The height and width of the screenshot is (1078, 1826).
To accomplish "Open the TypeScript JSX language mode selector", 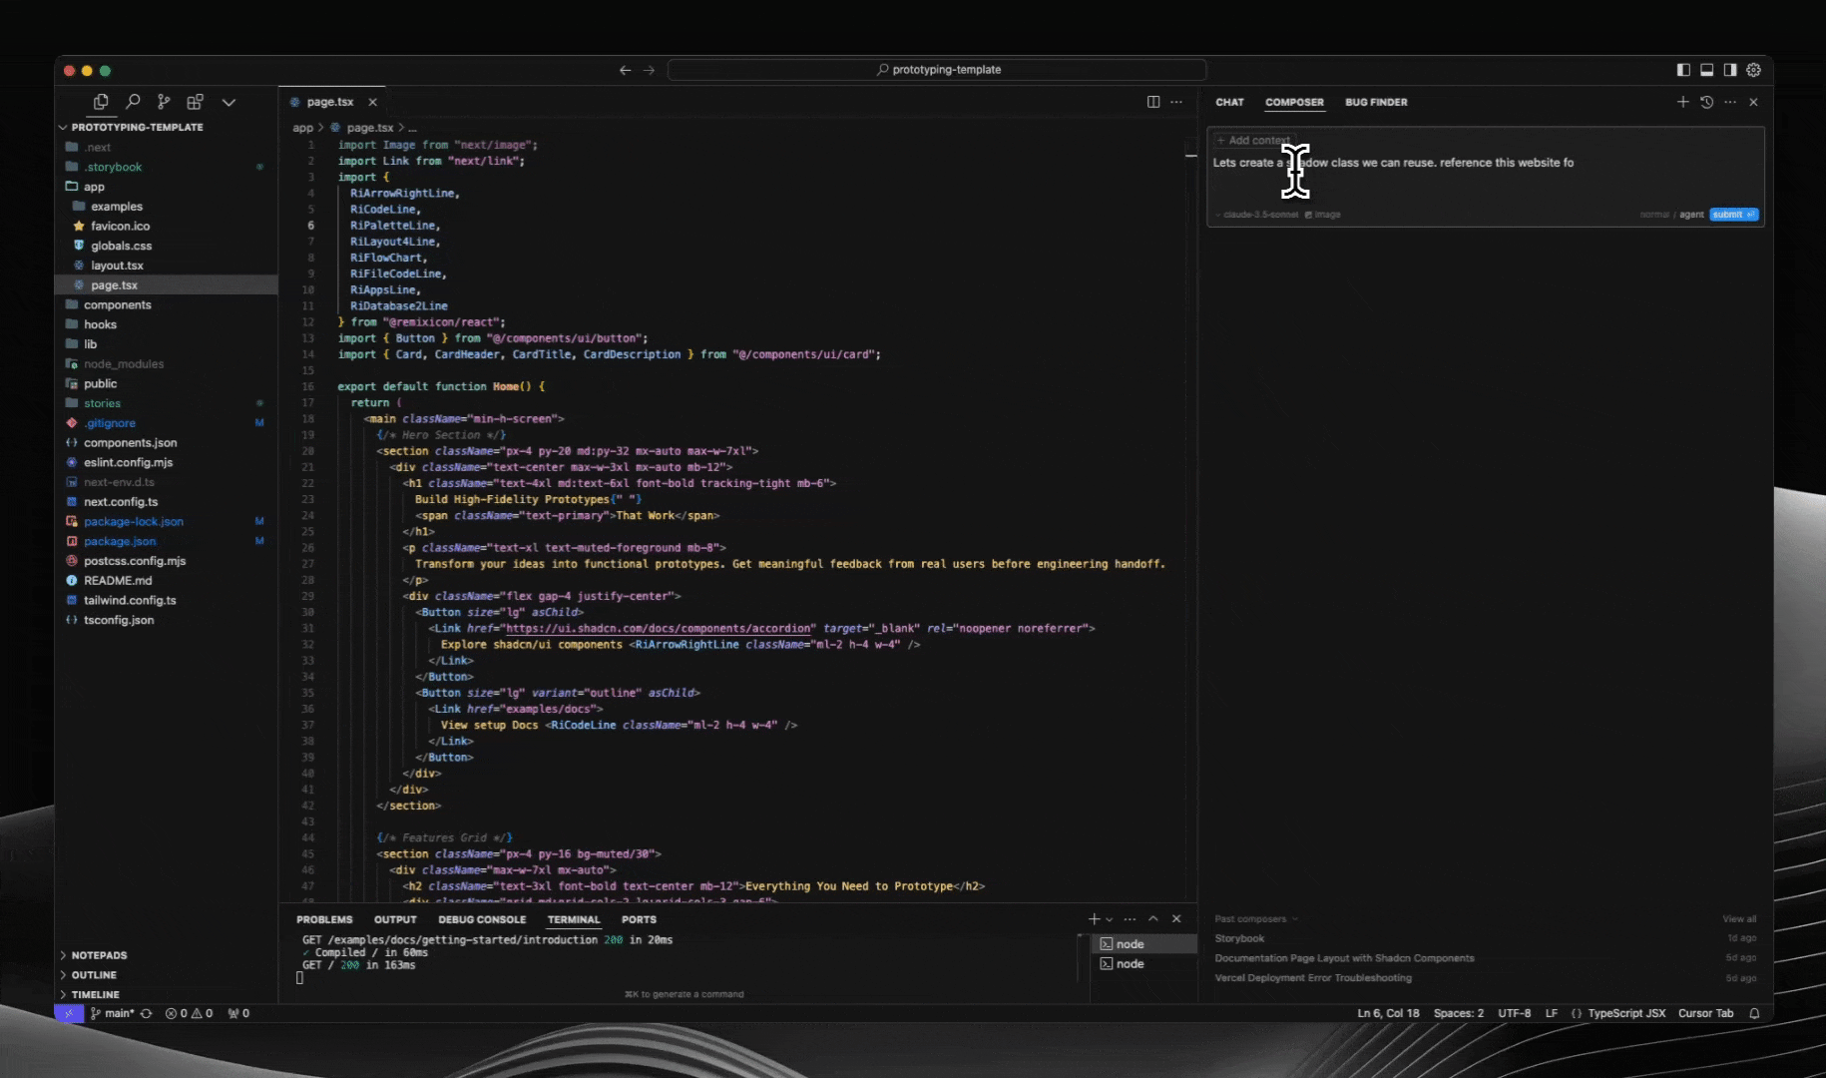I will pos(1625,1013).
